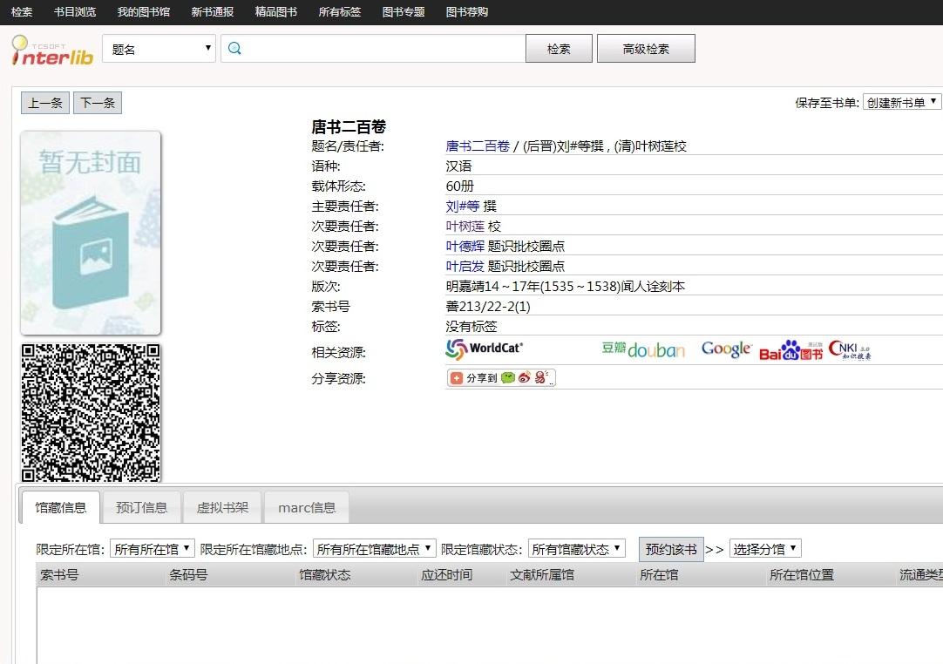This screenshot has height=664, width=943.
Task: Open the 题名 search field dropdown
Action: click(x=159, y=49)
